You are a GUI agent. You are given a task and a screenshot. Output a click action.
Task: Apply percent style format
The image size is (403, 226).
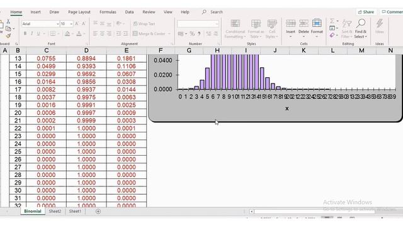click(x=192, y=33)
